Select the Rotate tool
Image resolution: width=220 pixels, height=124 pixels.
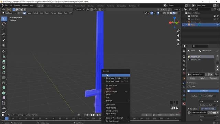tap(4, 35)
